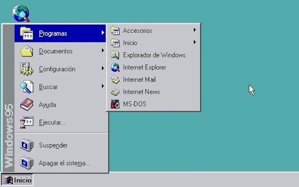
Task: Launch Internet News from submenu
Action: pyautogui.click(x=153, y=92)
